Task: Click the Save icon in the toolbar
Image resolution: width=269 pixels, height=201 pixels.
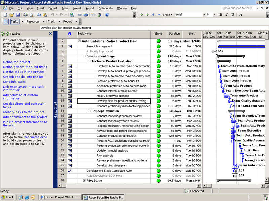Action: tap(18, 15)
